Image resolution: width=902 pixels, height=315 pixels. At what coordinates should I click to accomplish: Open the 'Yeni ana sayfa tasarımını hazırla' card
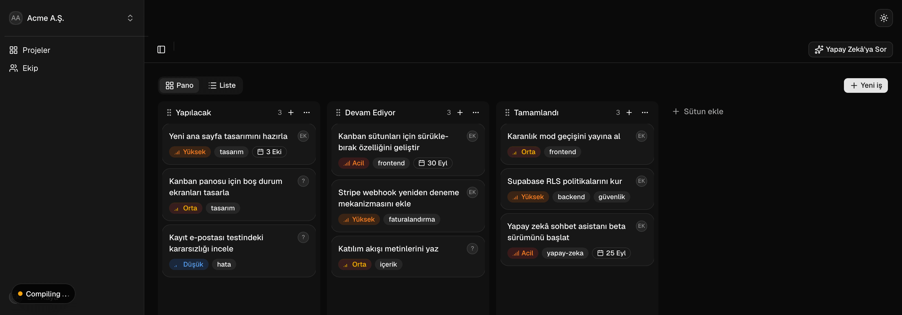coord(239,144)
